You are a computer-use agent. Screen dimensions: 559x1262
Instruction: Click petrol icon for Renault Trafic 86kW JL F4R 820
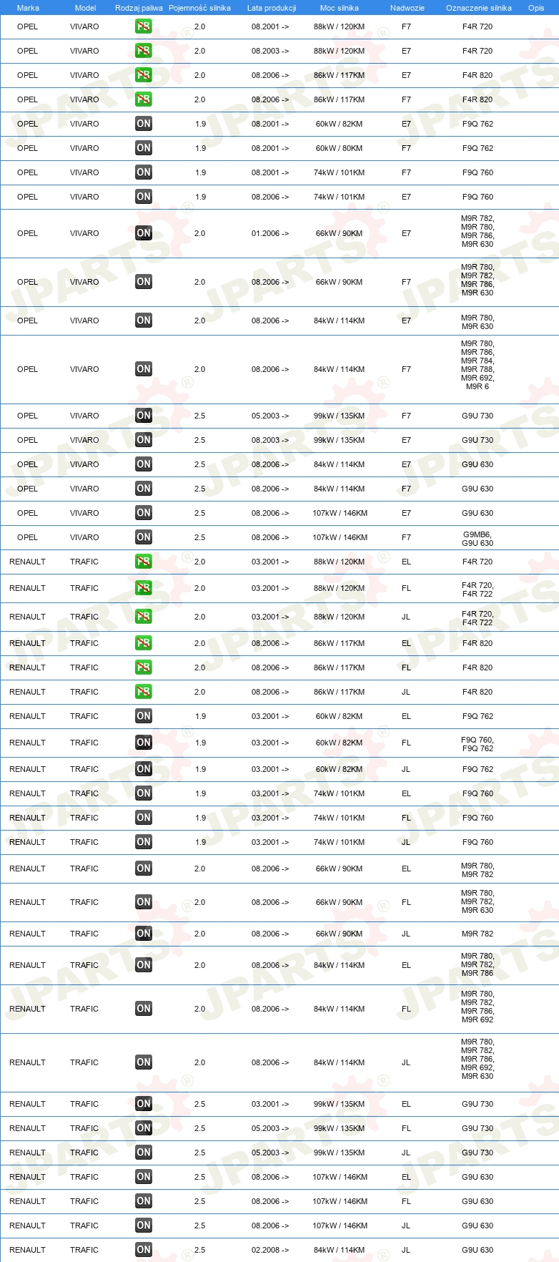[144, 692]
